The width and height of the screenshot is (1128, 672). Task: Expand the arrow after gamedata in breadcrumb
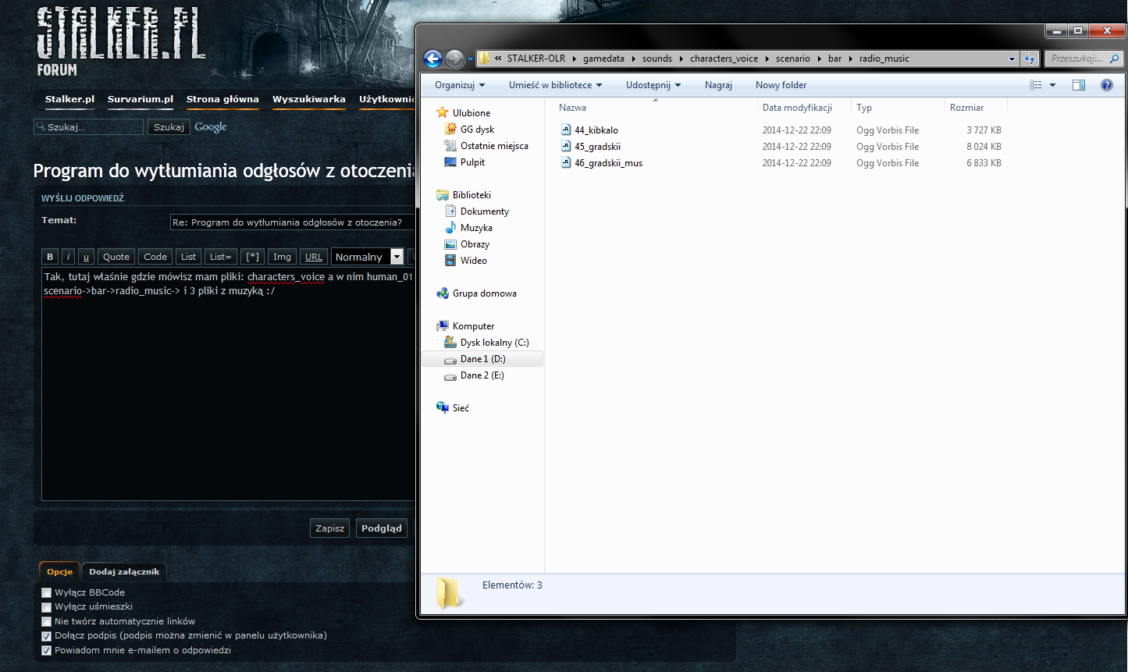pyautogui.click(x=633, y=59)
